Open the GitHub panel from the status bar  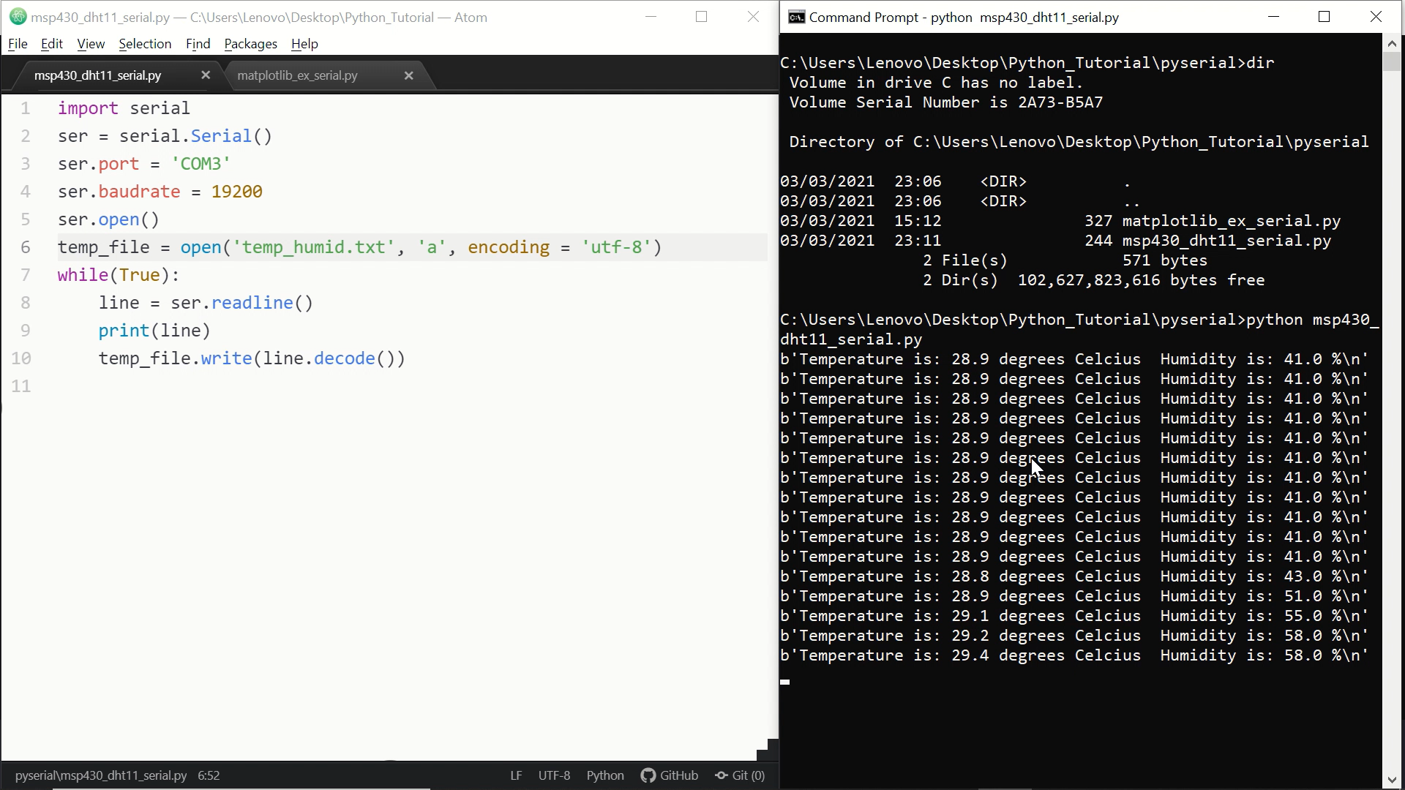[669, 775]
